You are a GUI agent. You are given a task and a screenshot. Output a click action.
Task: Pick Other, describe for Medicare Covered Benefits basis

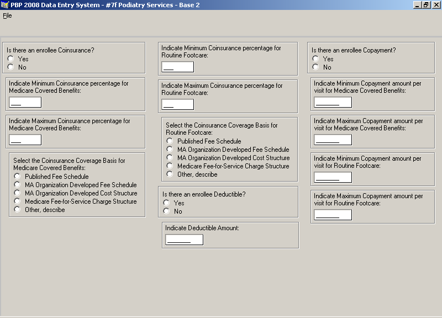[18, 210]
